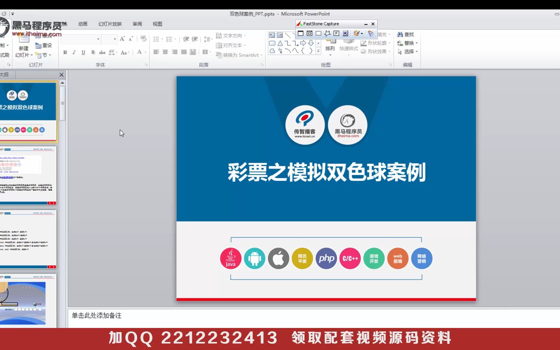Open Select (选择) dropdown
The width and height of the screenshot is (560, 350).
click(x=407, y=52)
